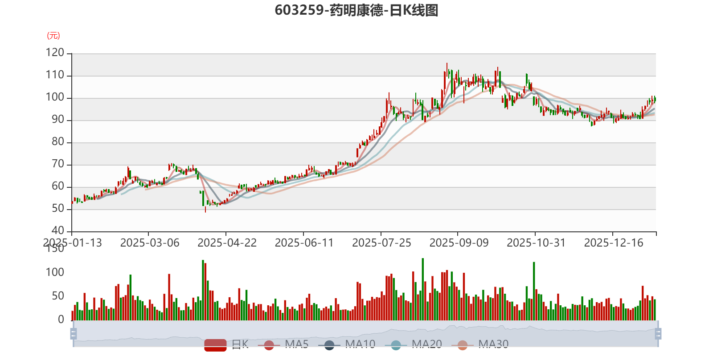Screen dimensions: 713x356
Task: Click the 2025-04-22 date label
Action: (x=227, y=243)
